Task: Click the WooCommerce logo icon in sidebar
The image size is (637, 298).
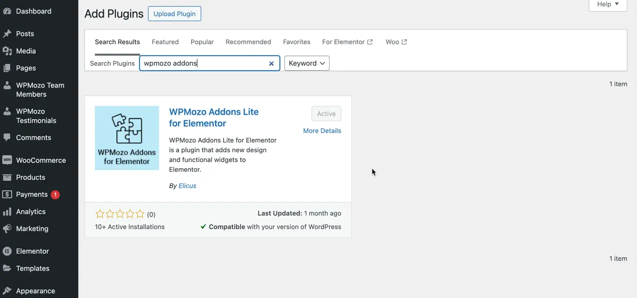Action: click(7, 160)
